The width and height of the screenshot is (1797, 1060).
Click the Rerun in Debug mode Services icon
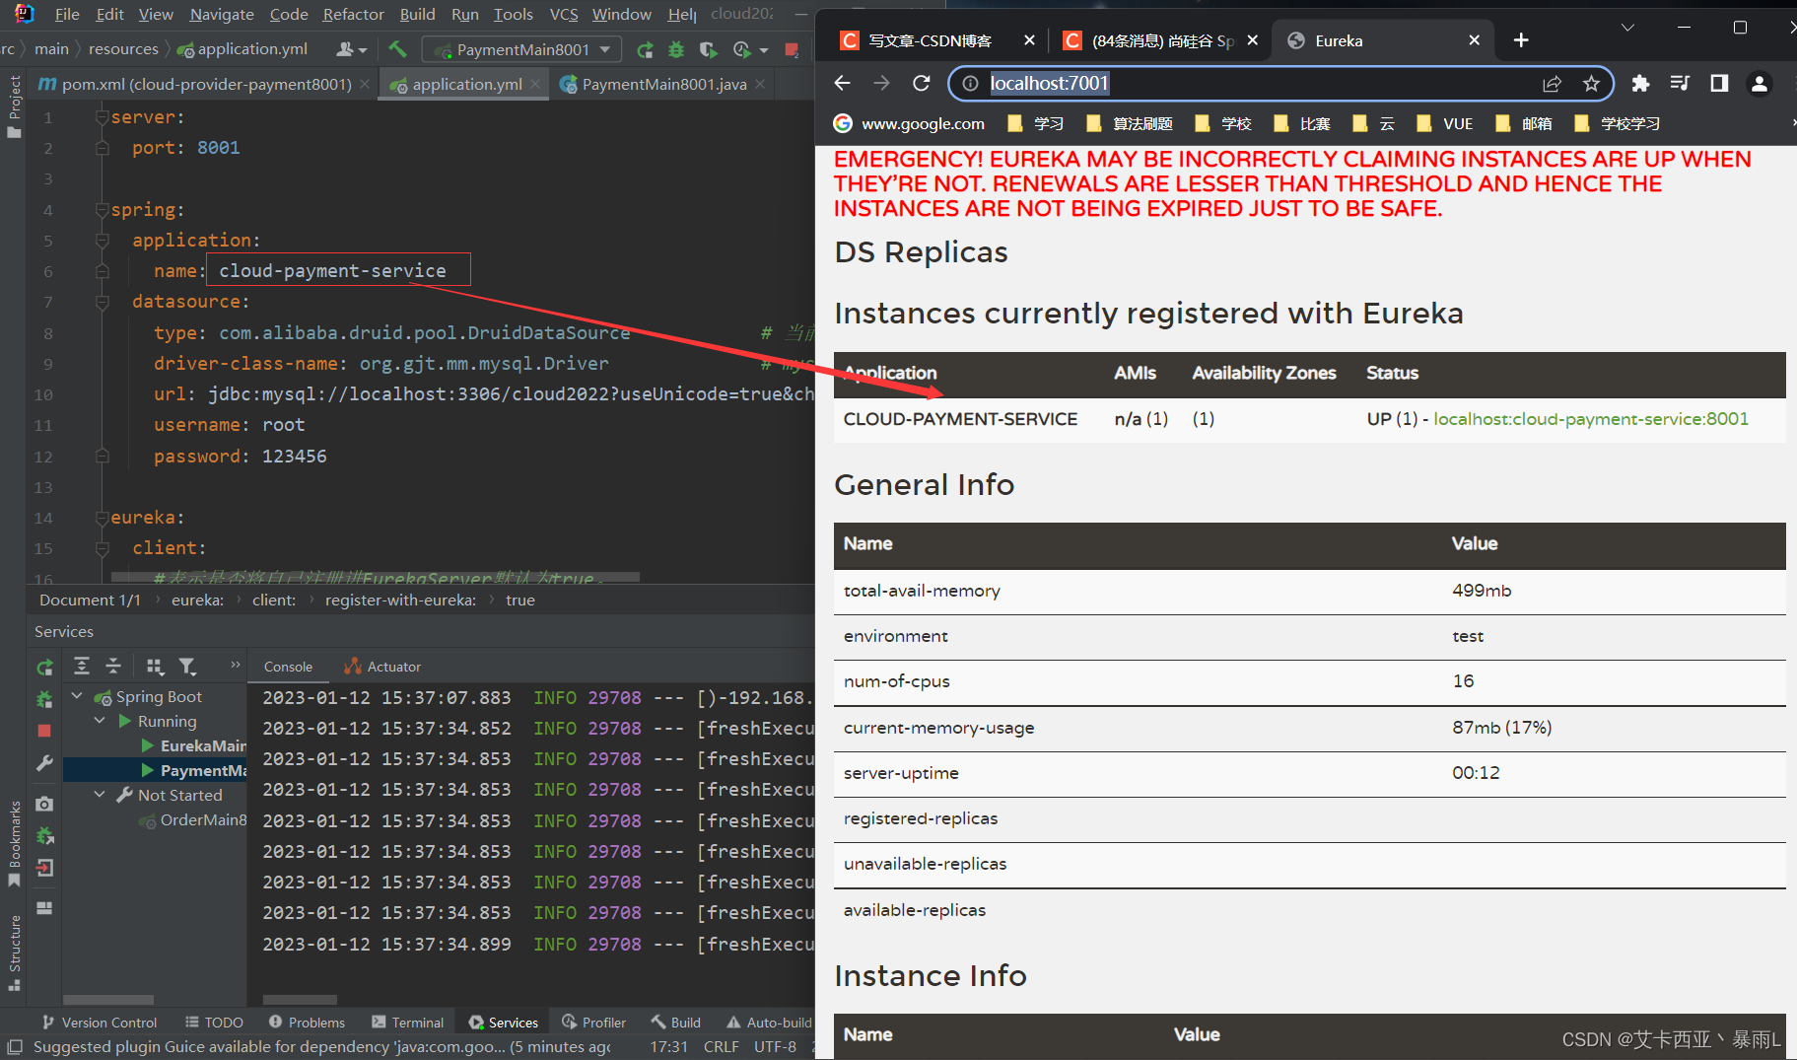[44, 699]
